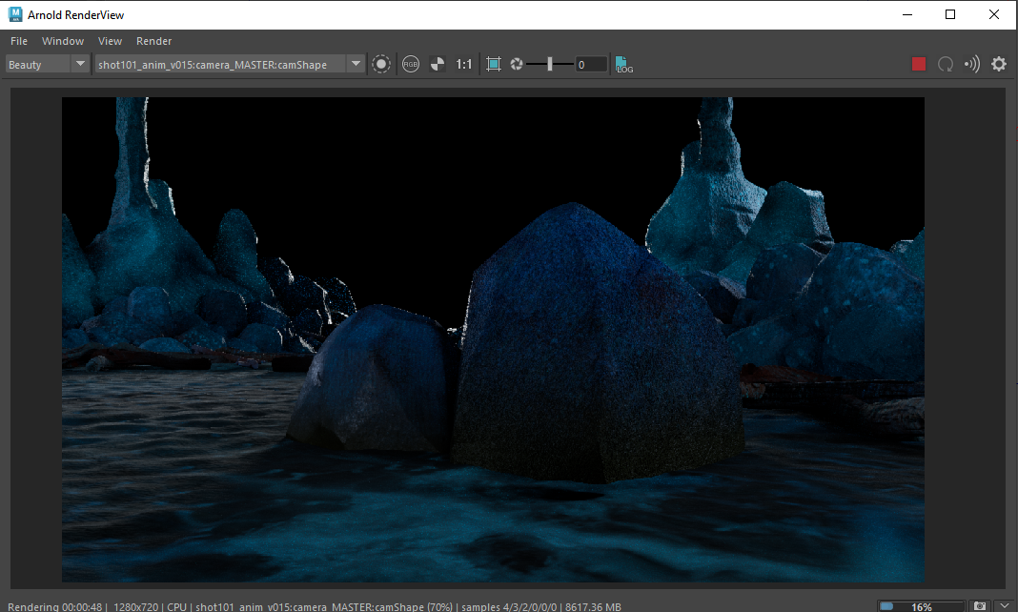Viewport: 1018px width, 612px height.
Task: Click the Maya Arnold app icon in title bar
Action: click(x=15, y=14)
